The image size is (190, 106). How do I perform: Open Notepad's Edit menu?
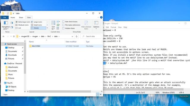[x=107, y=27]
